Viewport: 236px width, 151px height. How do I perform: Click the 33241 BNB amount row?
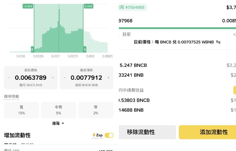coord(131,75)
